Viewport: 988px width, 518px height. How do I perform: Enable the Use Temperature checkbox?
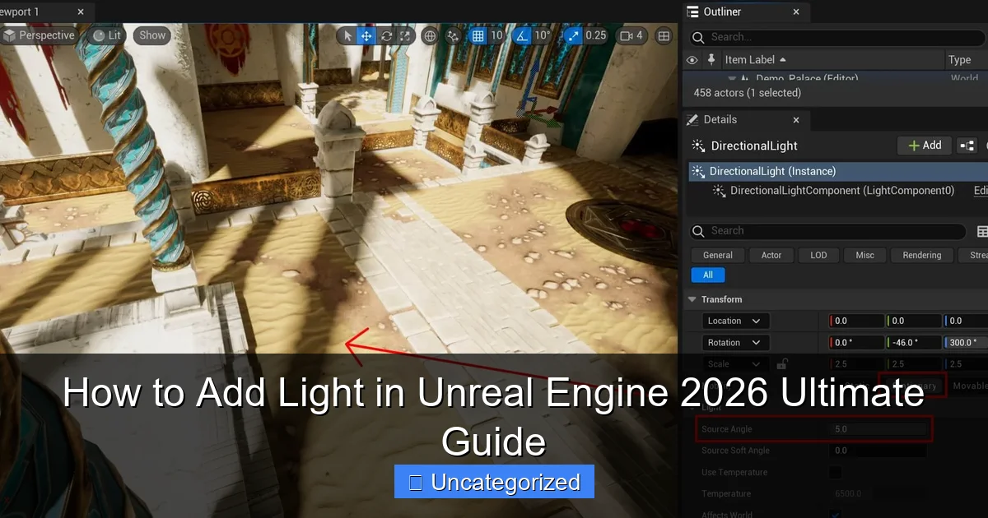pyautogui.click(x=835, y=472)
